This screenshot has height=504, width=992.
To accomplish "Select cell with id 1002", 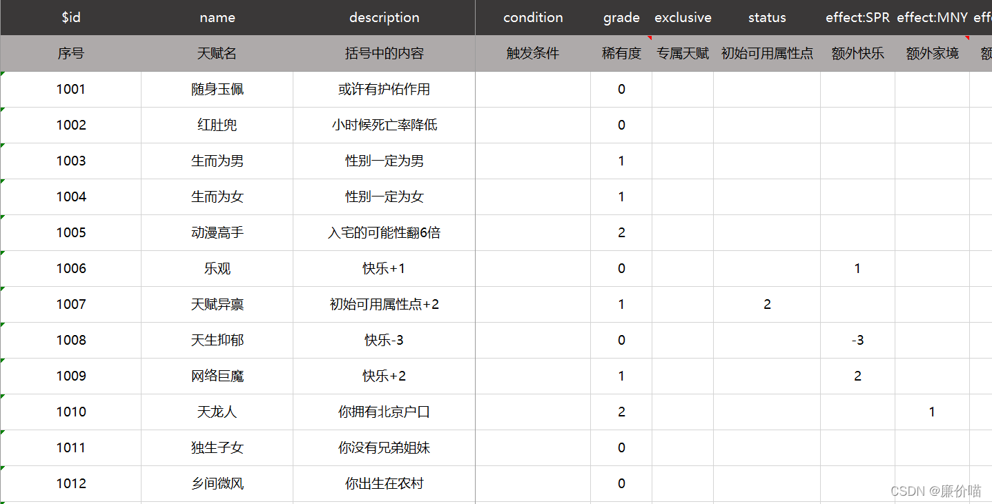I will pyautogui.click(x=70, y=125).
